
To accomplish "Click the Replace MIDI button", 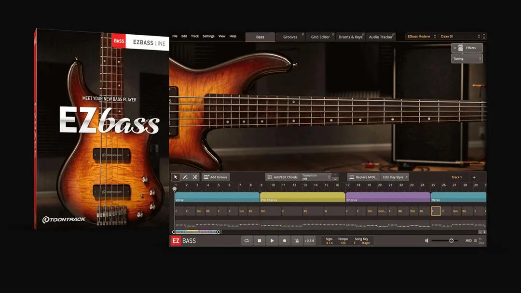I will click(364, 177).
